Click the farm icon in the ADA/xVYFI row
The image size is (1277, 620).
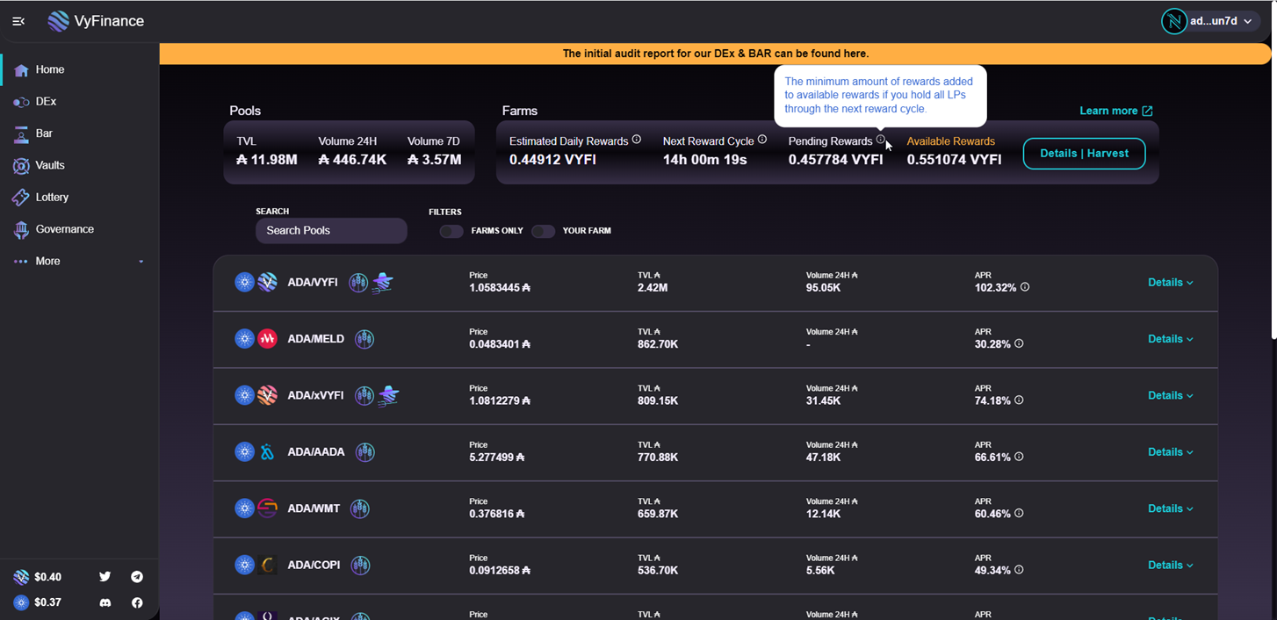364,395
